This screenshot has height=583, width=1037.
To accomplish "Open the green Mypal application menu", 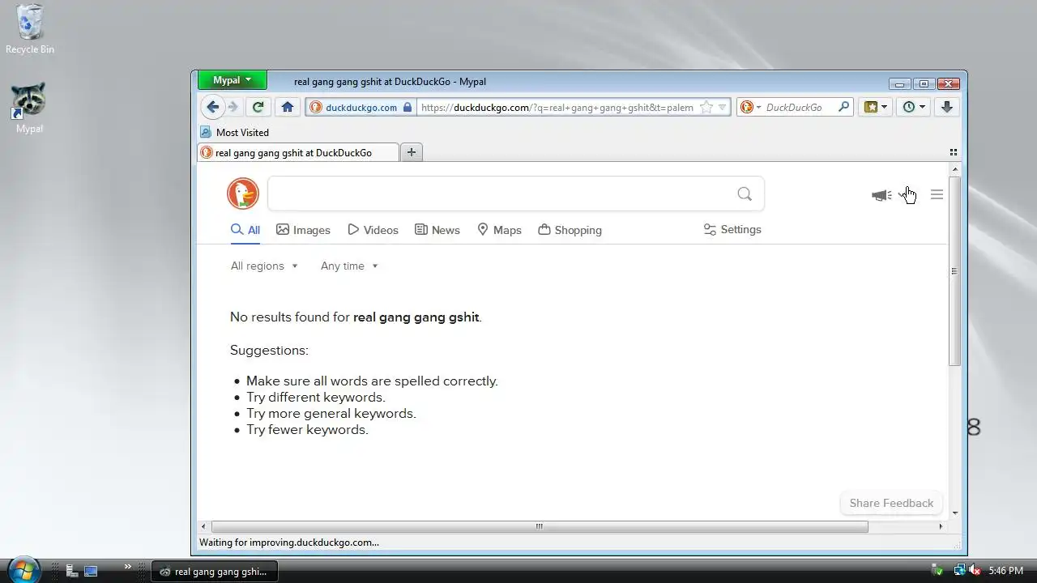I will (x=233, y=80).
